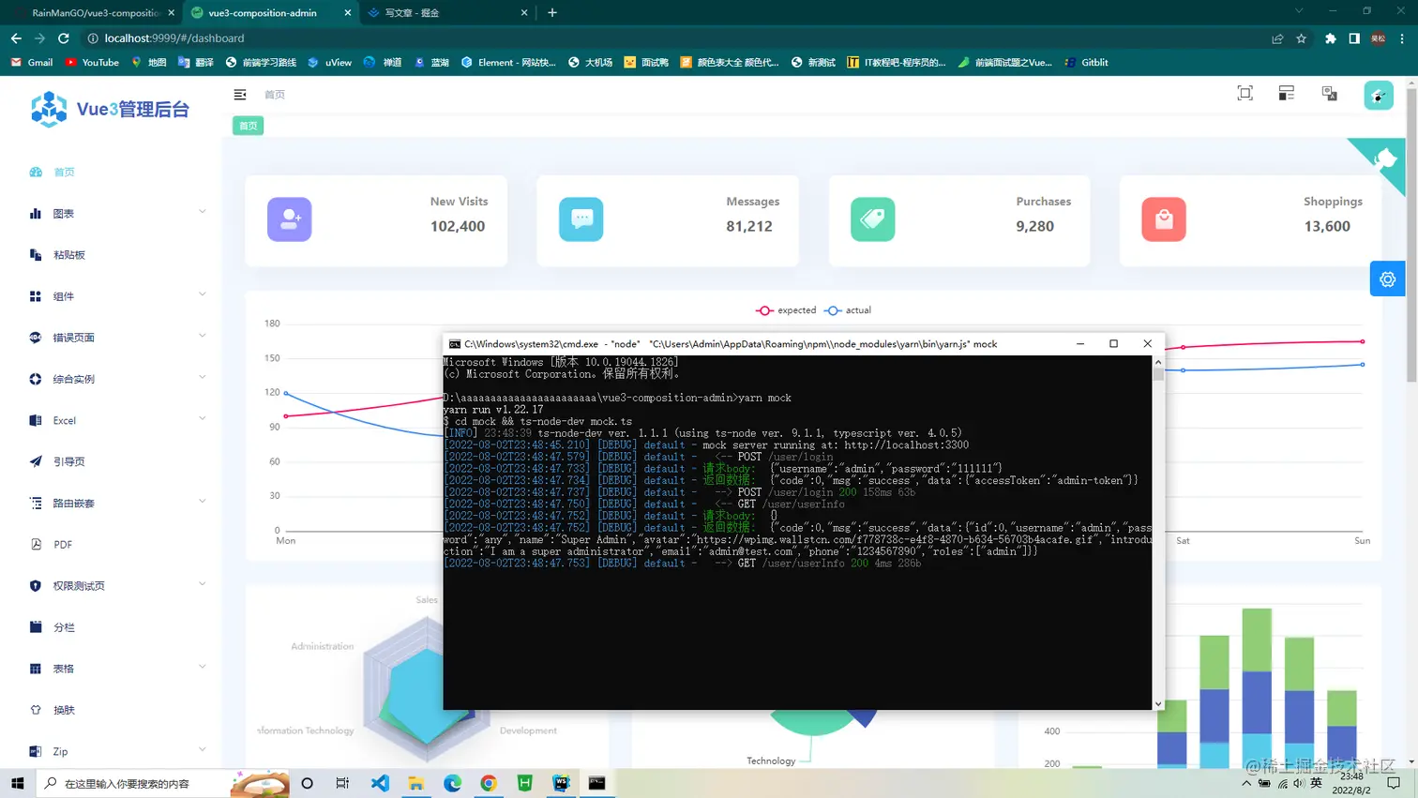
Task: Open File Explorer from the taskbar
Action: coord(415,783)
